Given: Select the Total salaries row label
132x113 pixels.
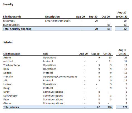Looking at the screenshot, I should click(x=11, y=107).
